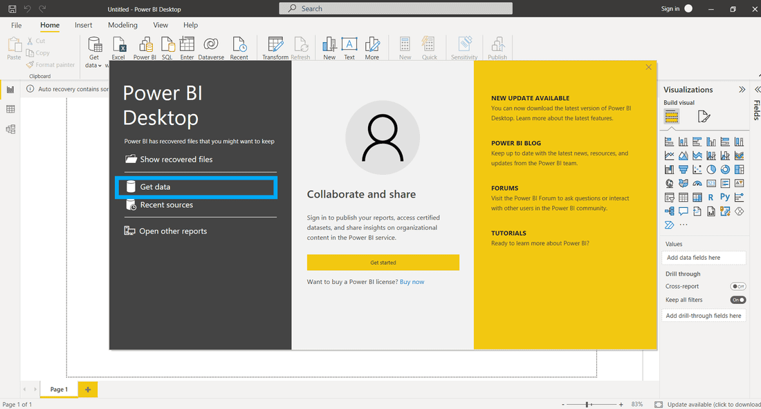Open Report view in left sidebar
Image resolution: width=761 pixels, height=409 pixels.
(10, 90)
